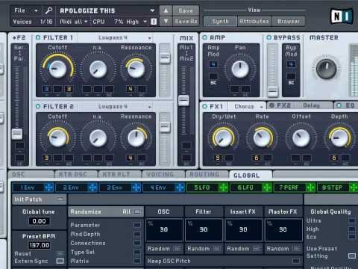Click the 3 Env move handle icon
Image resolution: width=358 pixels, height=269 pixels.
136,188
